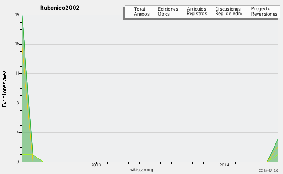Click the purple Otros color line swatch

coord(153,14)
